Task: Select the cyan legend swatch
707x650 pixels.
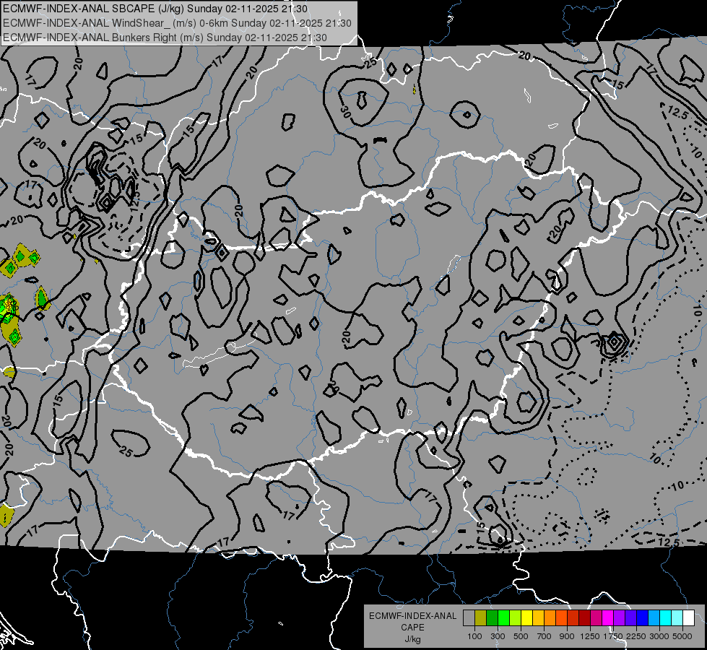Action: [666, 618]
